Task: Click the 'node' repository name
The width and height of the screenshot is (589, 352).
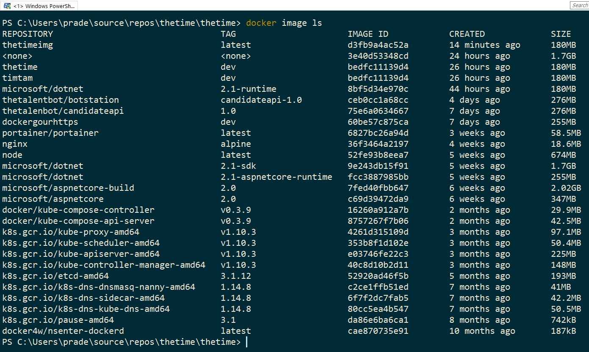Action: [12, 155]
